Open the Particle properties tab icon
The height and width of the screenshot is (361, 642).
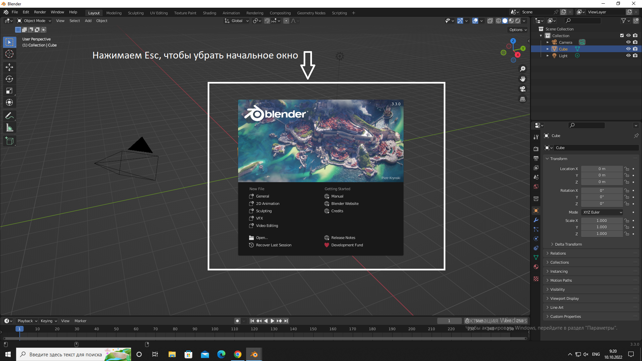(536, 229)
